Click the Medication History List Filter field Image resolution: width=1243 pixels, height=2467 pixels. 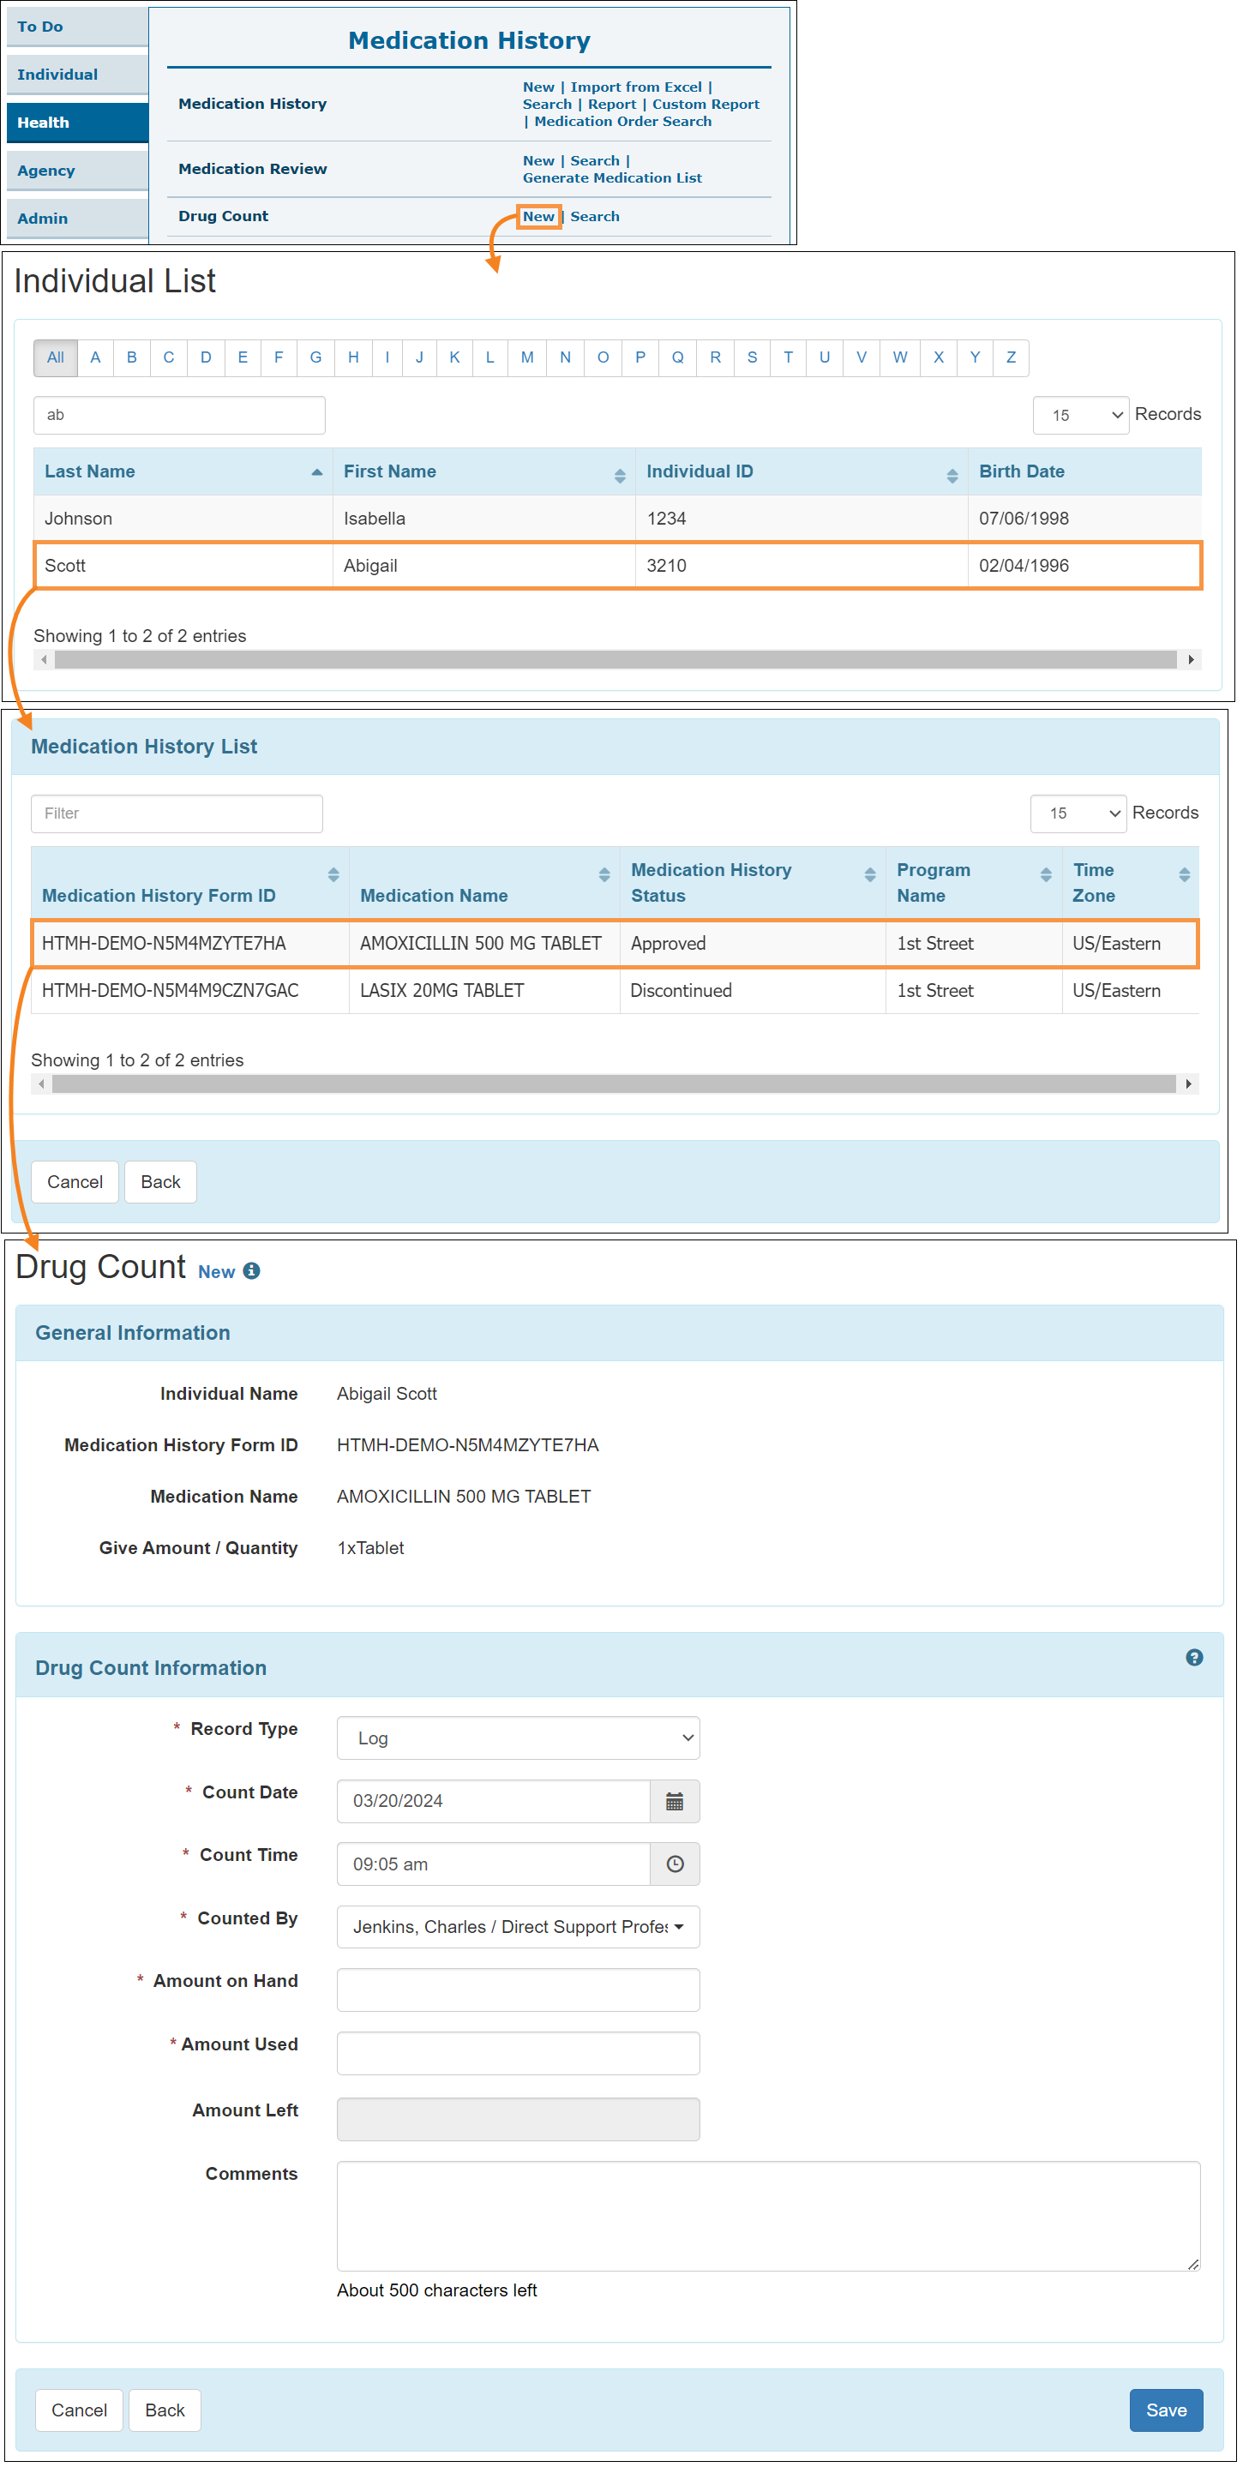(177, 814)
